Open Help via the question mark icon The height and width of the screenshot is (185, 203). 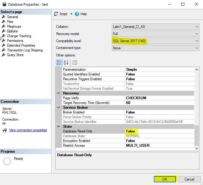(x=77, y=14)
